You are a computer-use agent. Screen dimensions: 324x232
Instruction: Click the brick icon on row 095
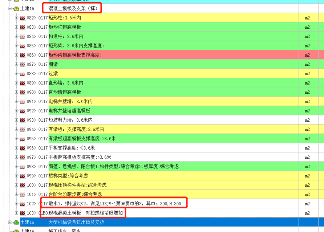23,139
